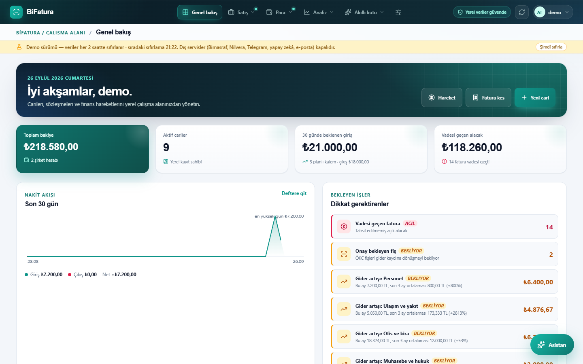583x364 pixels.
Task: Click the shield icon in Yerel veriler güvende
Action: click(460, 12)
